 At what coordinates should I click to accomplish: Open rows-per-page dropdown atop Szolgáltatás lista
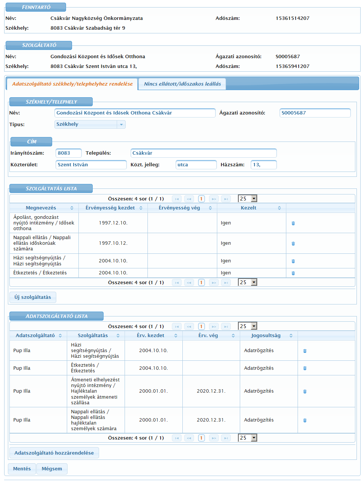coord(248,199)
